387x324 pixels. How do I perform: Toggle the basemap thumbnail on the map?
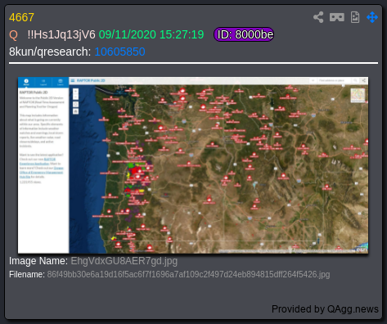click(x=358, y=95)
